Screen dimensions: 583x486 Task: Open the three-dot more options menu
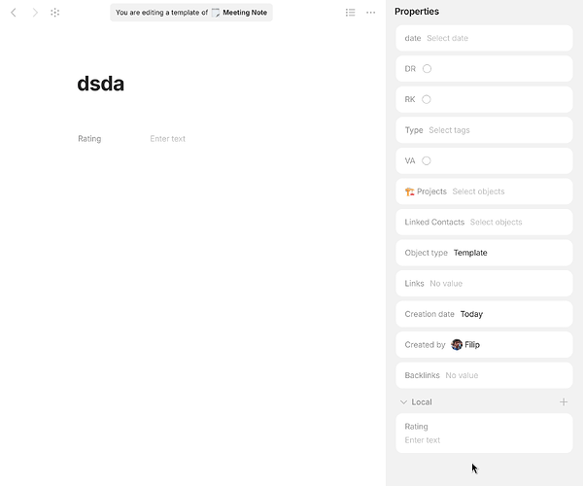coord(371,13)
